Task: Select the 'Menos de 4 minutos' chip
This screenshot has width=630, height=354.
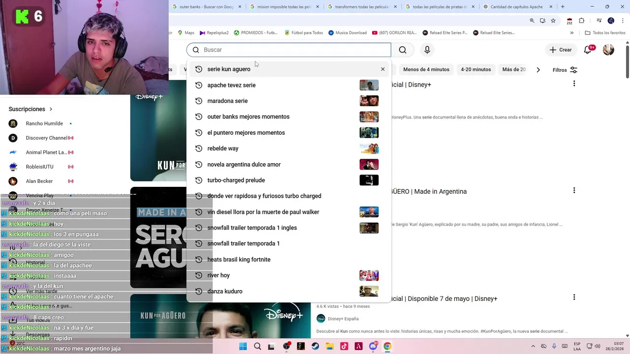Action: pyautogui.click(x=426, y=69)
